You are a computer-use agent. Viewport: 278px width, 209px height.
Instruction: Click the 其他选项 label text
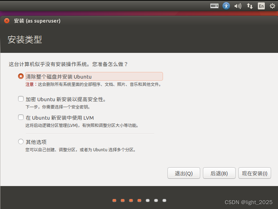pos(36,142)
